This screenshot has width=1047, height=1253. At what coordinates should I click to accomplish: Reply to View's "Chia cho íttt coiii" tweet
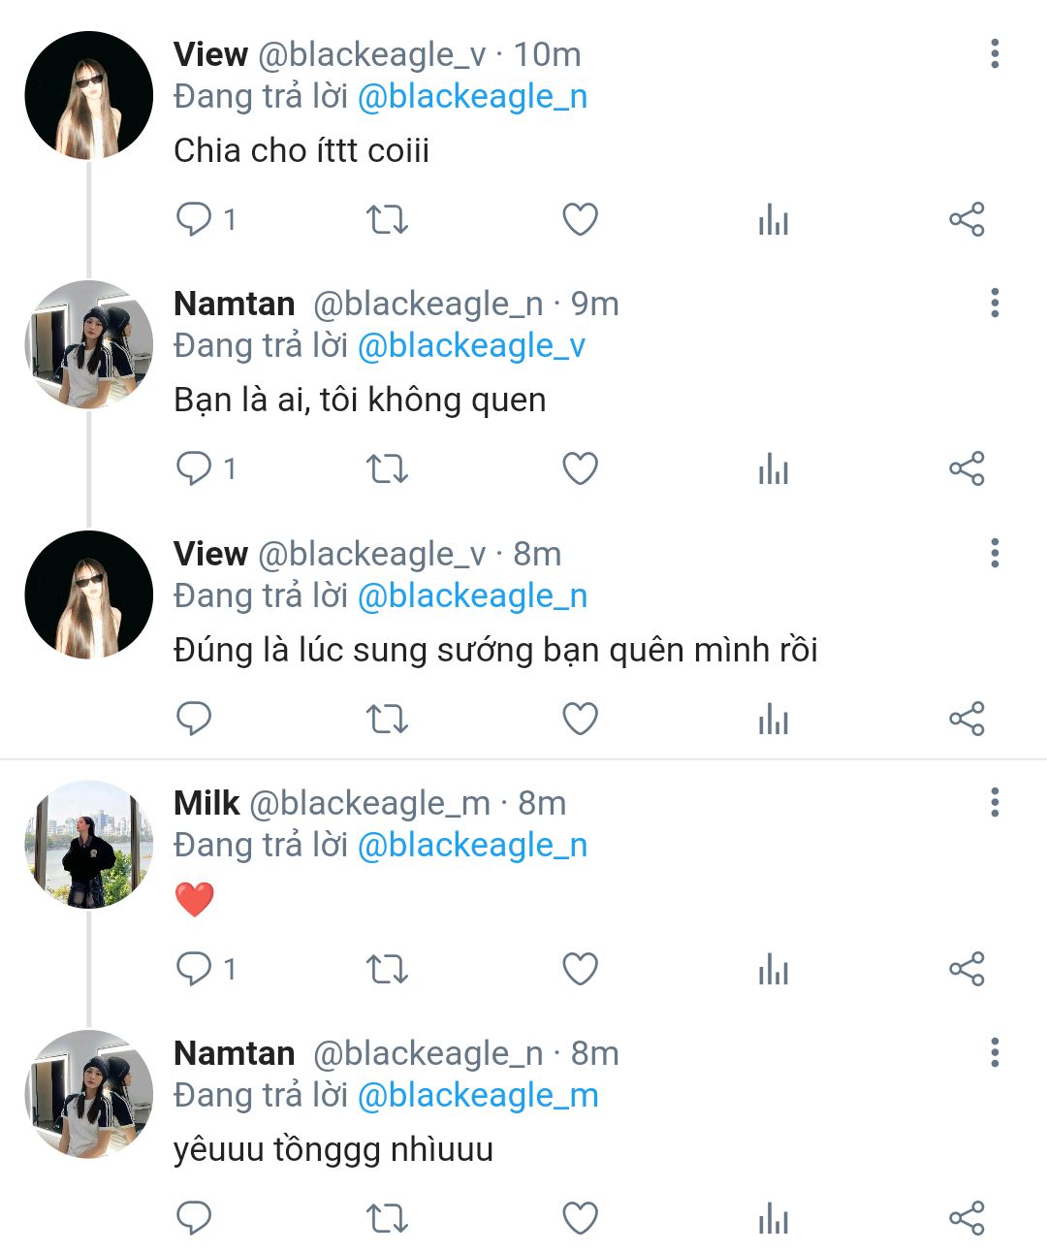click(194, 219)
